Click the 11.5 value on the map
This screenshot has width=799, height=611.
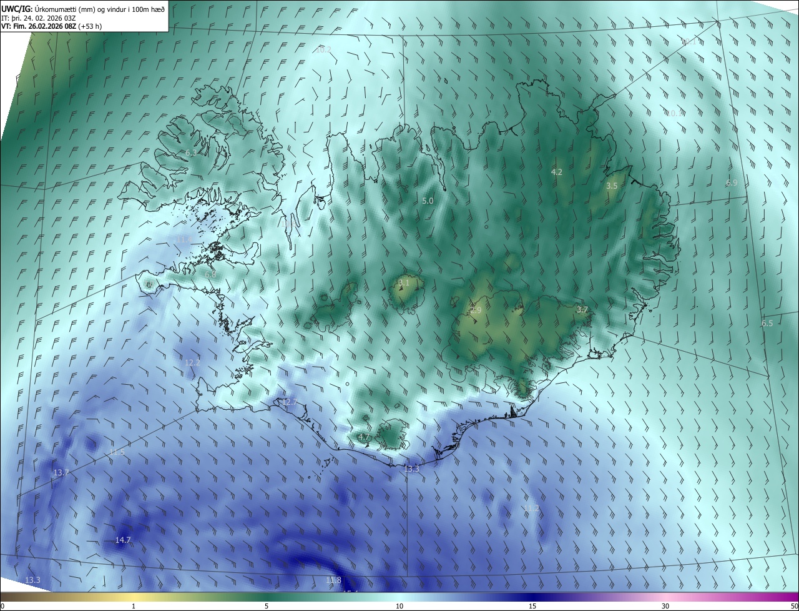tap(117, 452)
